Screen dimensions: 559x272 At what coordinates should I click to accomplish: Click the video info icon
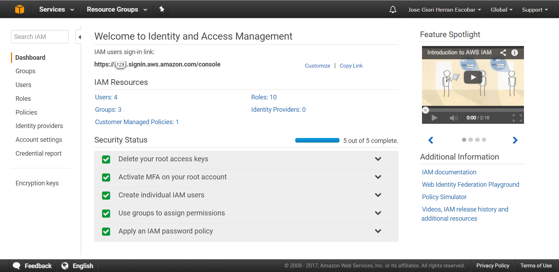(x=515, y=52)
